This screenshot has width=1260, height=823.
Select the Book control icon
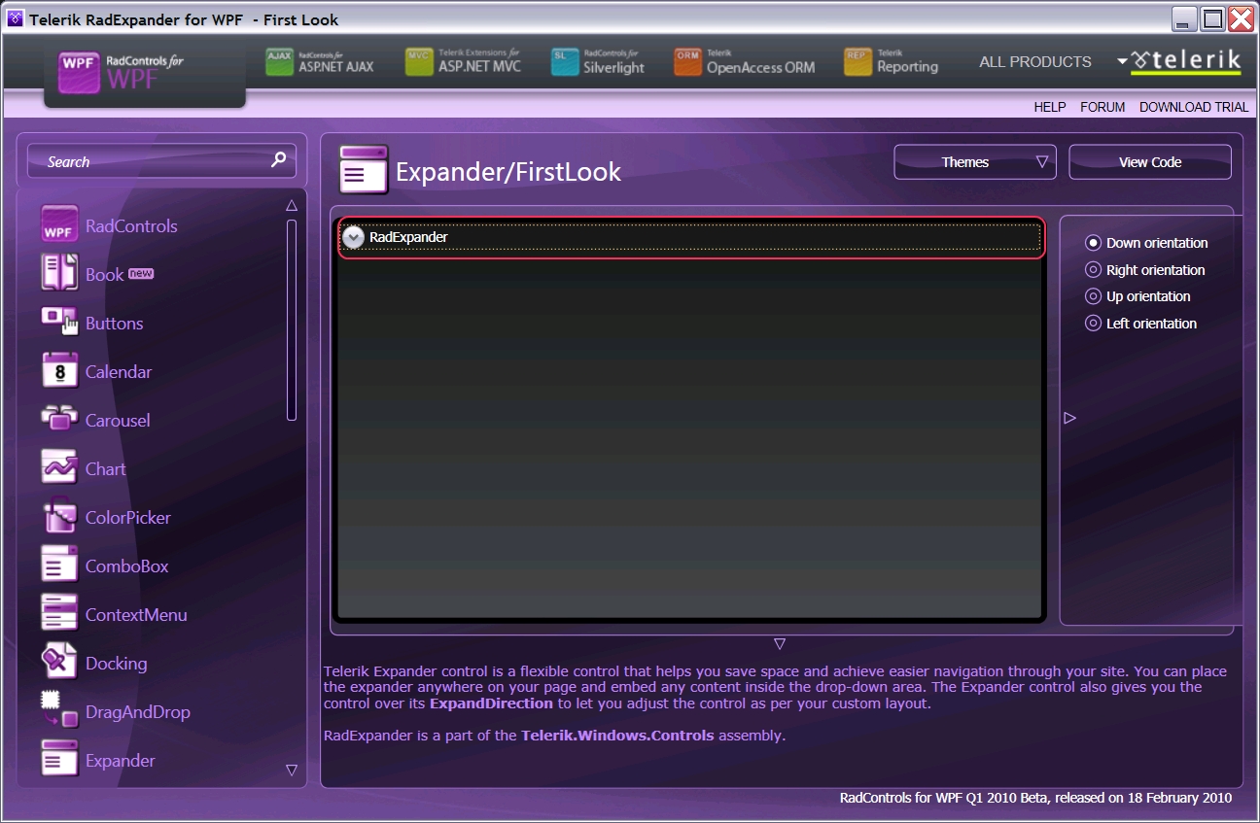click(59, 274)
